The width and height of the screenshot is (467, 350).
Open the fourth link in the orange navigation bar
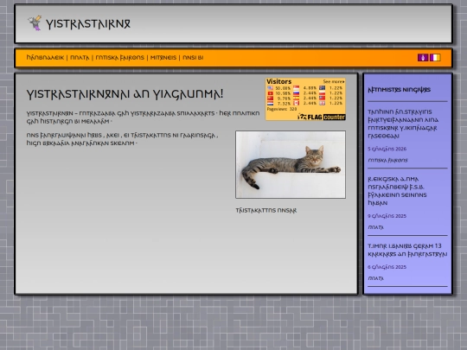click(x=163, y=58)
